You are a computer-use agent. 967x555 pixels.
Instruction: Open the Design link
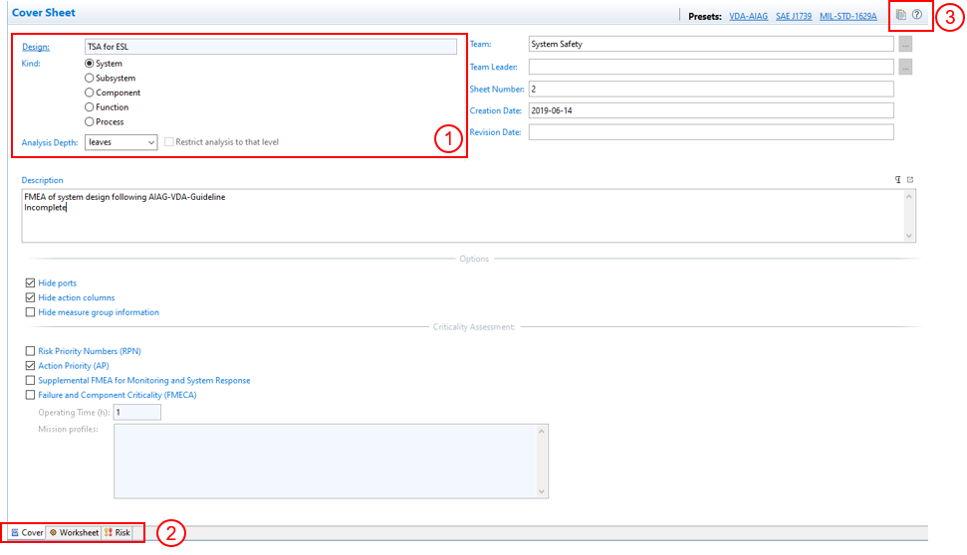pyautogui.click(x=36, y=47)
